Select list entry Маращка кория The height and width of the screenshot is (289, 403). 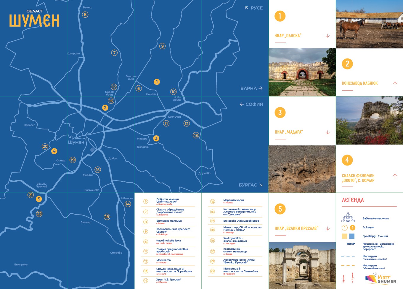[234, 201]
